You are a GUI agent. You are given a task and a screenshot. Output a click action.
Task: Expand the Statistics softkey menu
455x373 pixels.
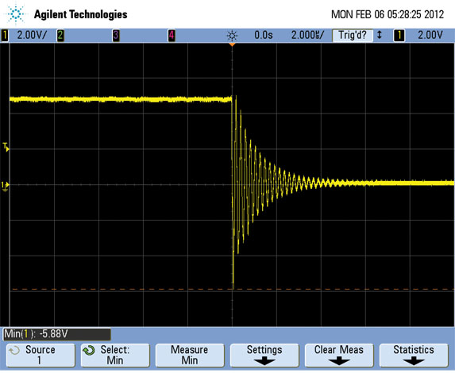(x=414, y=355)
